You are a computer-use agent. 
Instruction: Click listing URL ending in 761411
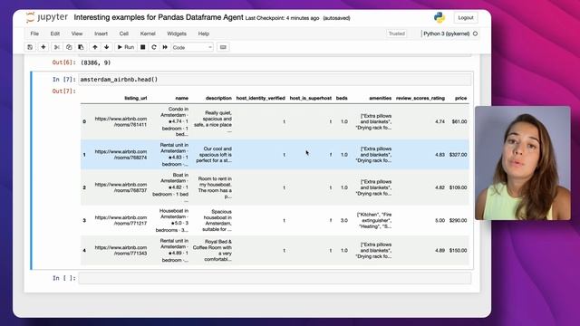tap(121, 121)
